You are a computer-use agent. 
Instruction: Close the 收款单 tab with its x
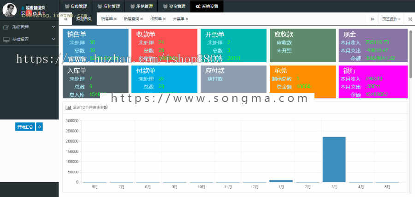point(164,19)
